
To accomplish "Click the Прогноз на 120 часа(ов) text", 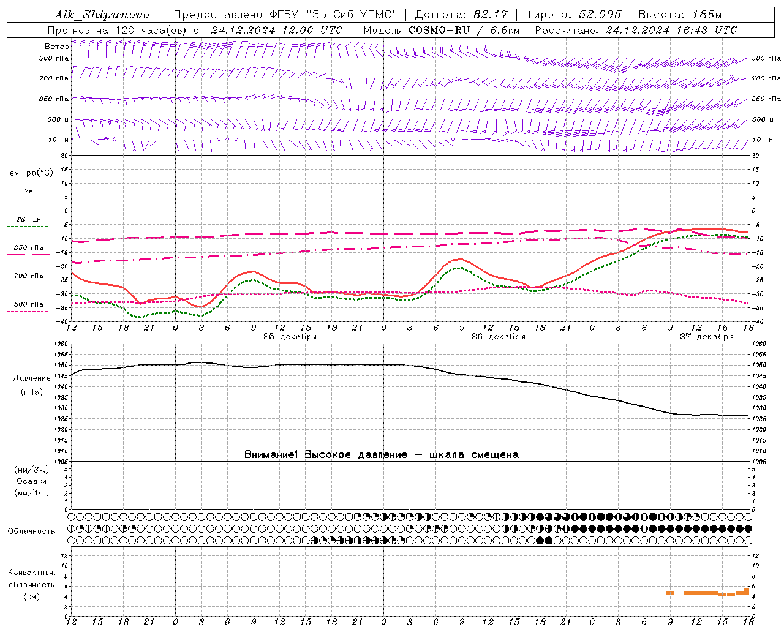I will [x=117, y=30].
